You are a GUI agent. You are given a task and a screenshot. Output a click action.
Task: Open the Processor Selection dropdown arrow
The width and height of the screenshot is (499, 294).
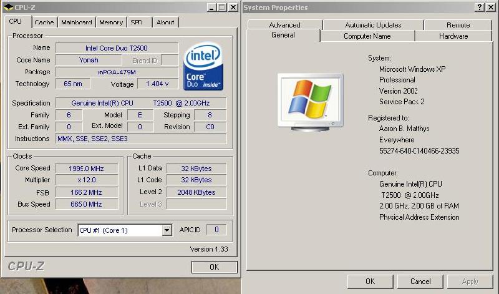coord(167,230)
